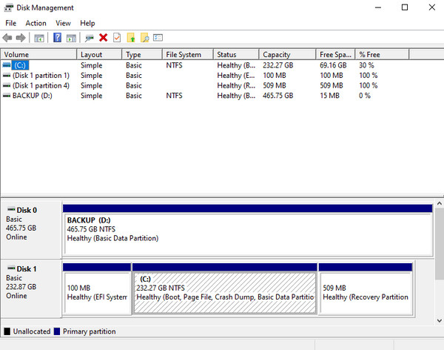Screen dimensions: 444x350
Task: Open the Help menu
Action: pos(87,23)
